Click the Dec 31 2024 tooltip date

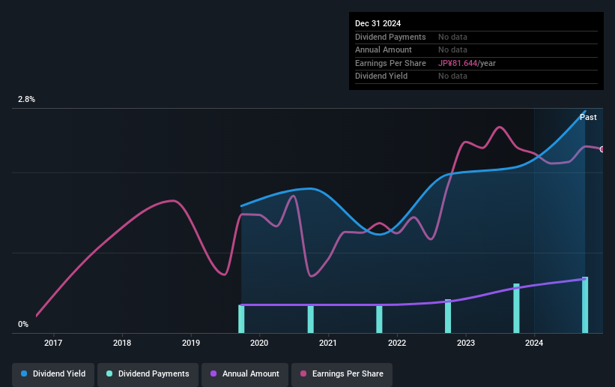(x=378, y=23)
